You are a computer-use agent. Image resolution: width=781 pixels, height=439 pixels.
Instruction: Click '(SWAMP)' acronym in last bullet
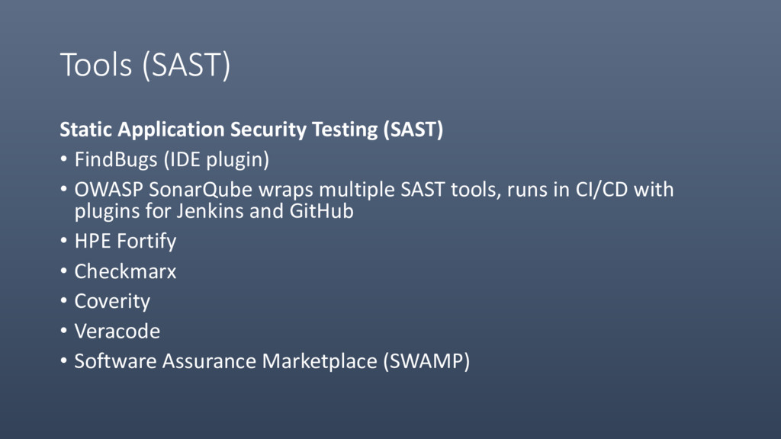pyautogui.click(x=426, y=361)
